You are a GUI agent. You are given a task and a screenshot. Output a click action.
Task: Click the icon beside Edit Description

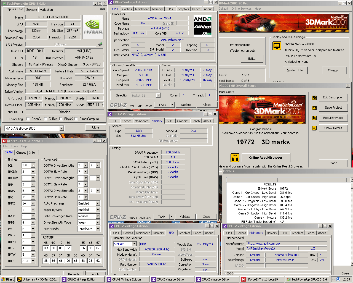click(314, 98)
